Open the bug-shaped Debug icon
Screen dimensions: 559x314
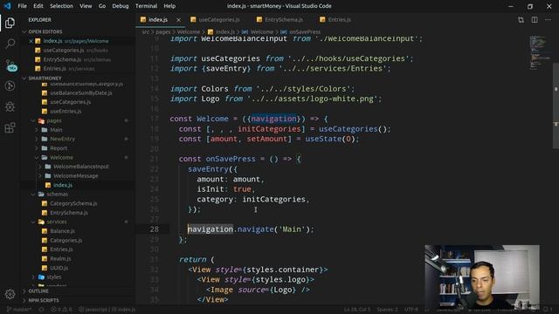[10, 106]
